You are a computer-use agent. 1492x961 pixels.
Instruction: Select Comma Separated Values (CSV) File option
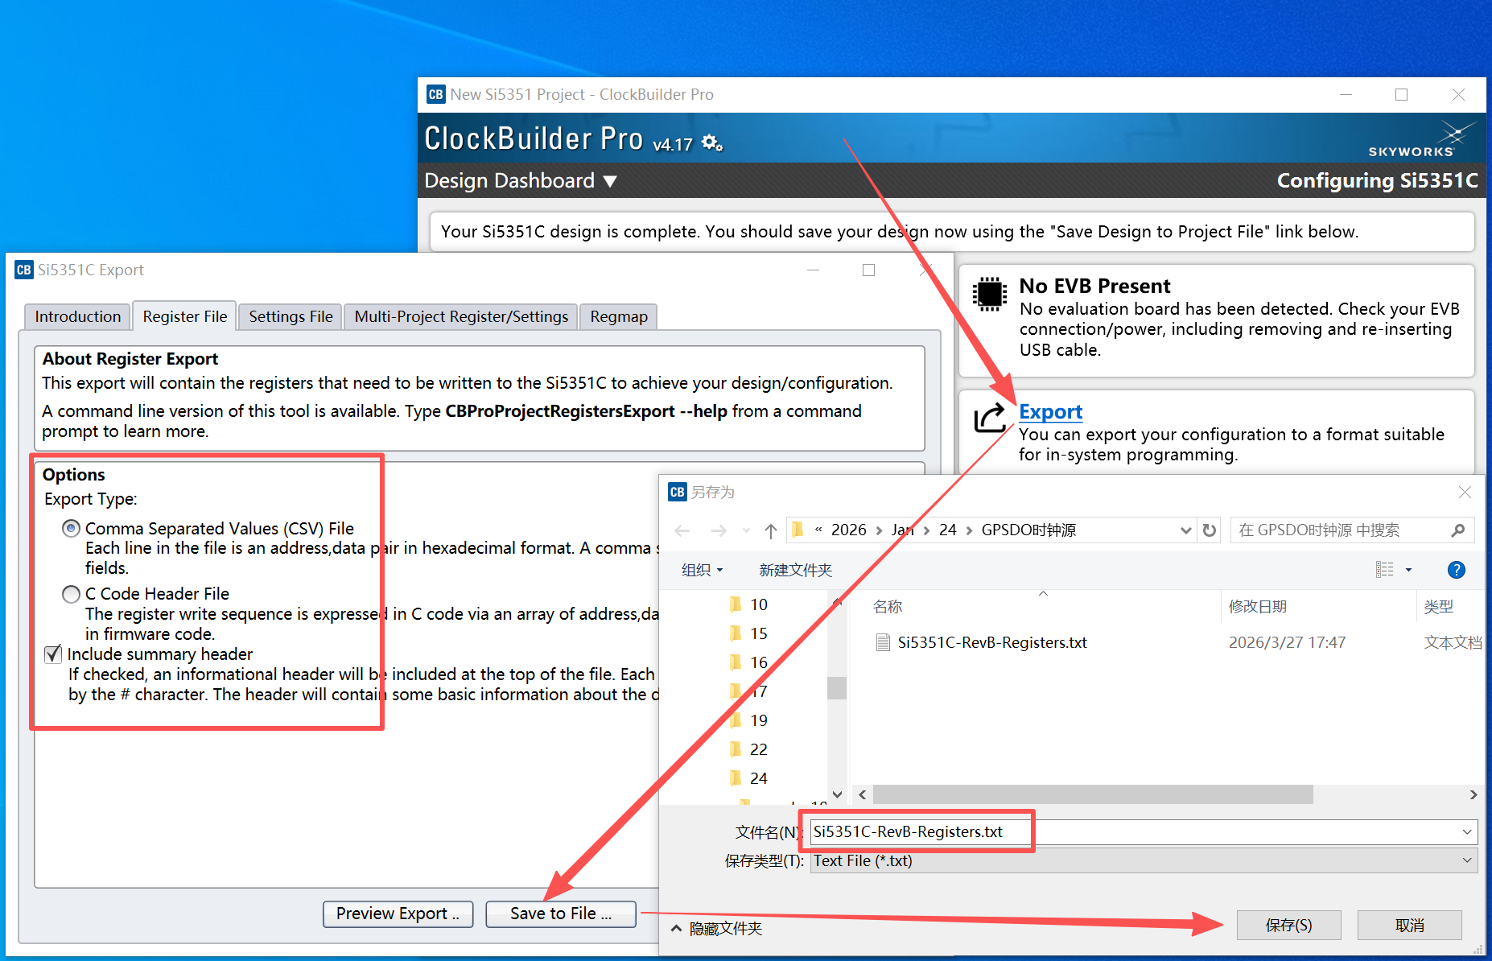(71, 529)
